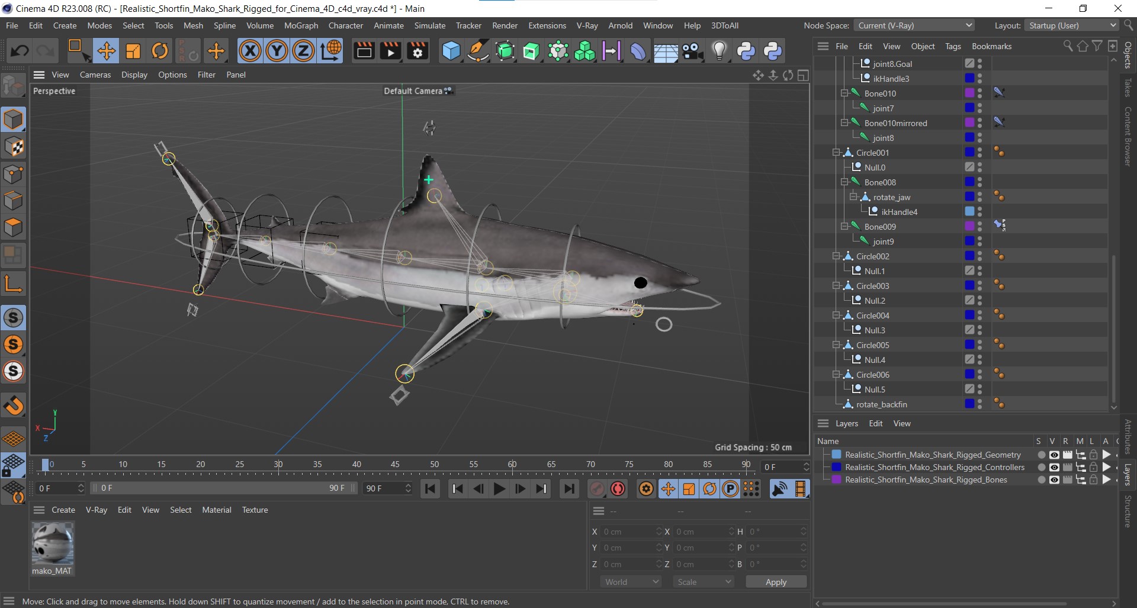Enable Model mode cube in left sidebar
1137x608 pixels.
[13, 120]
